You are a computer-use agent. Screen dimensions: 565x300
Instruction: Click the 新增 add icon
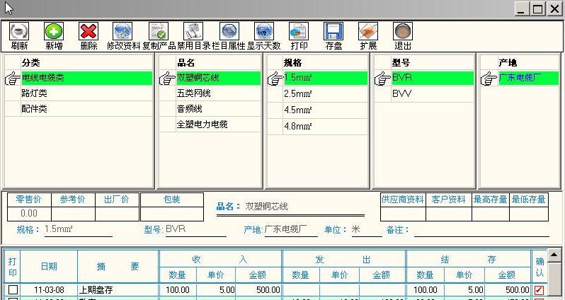tap(54, 32)
